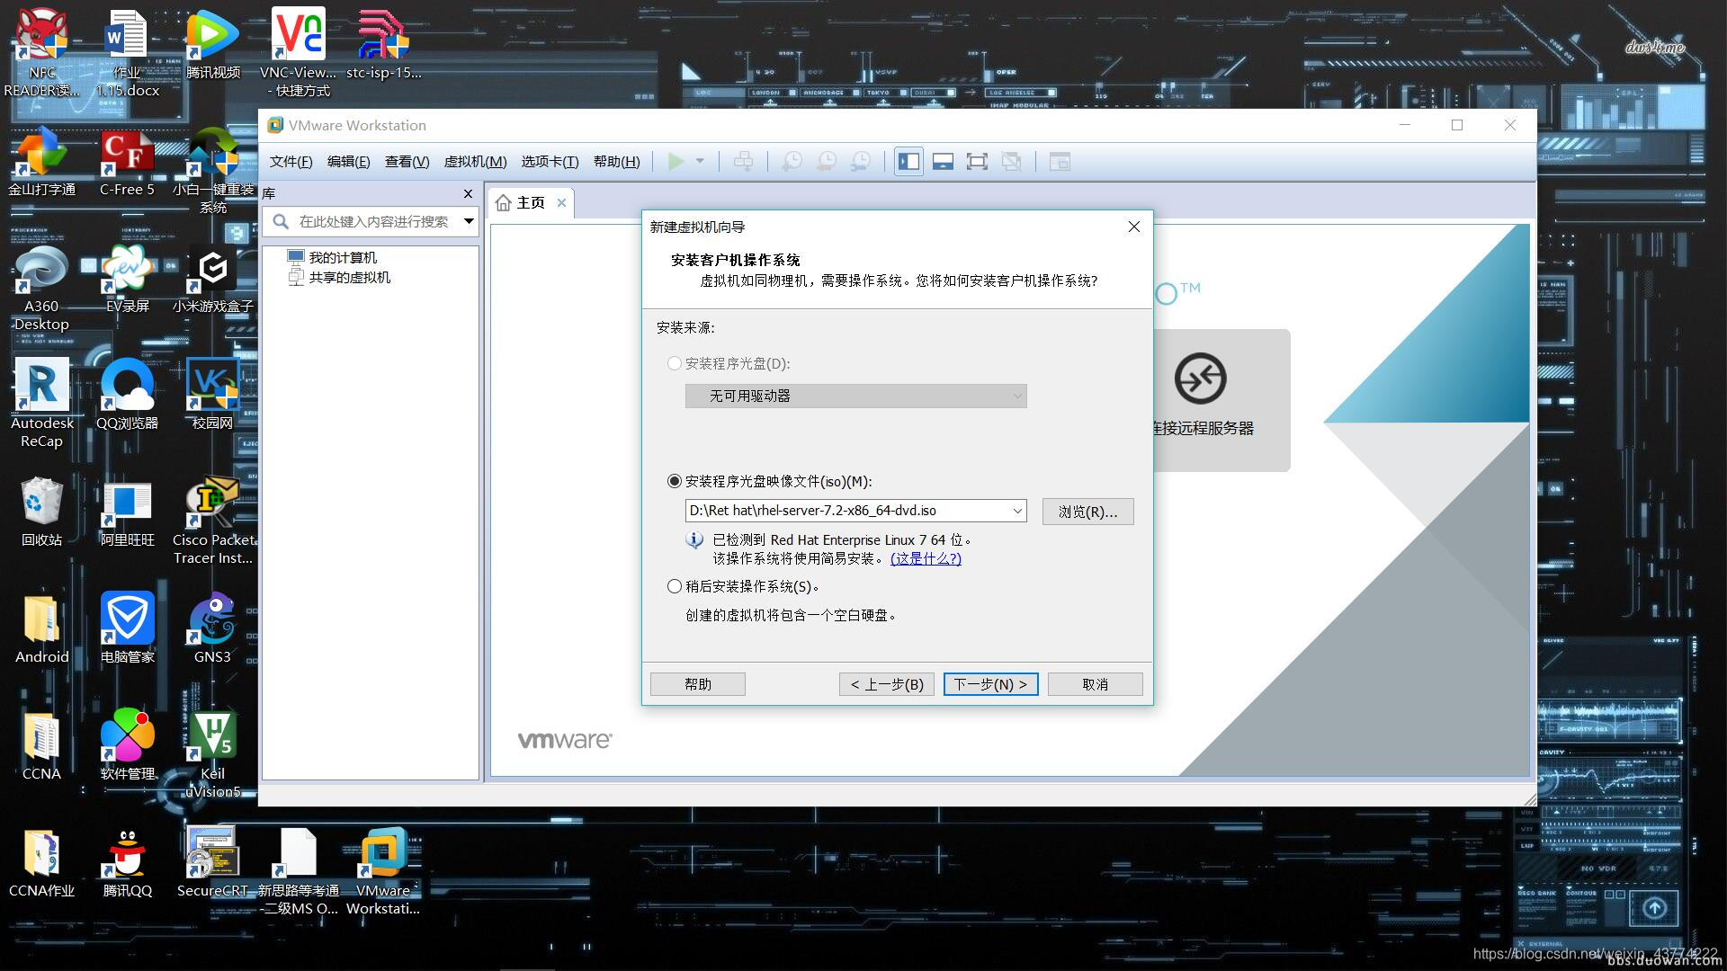Click the full screen mode icon
The height and width of the screenshot is (971, 1727).
[977, 162]
